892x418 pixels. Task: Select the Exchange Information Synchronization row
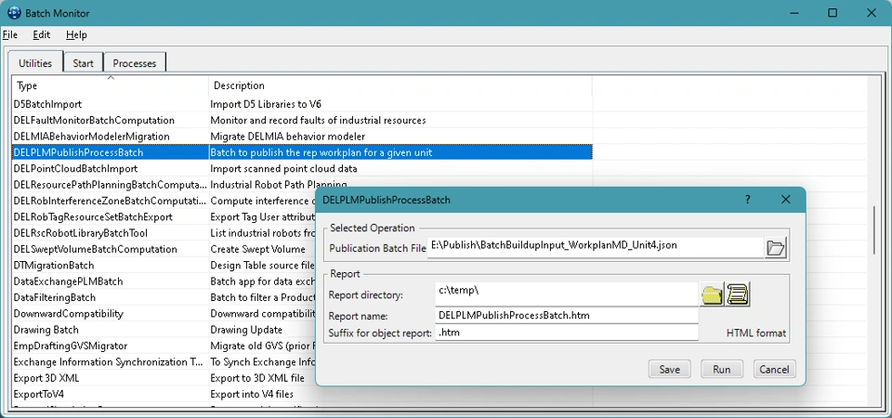pyautogui.click(x=111, y=361)
